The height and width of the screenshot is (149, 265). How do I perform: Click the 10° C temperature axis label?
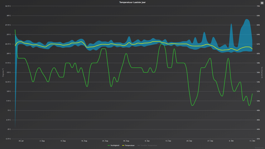[x=9, y=91]
